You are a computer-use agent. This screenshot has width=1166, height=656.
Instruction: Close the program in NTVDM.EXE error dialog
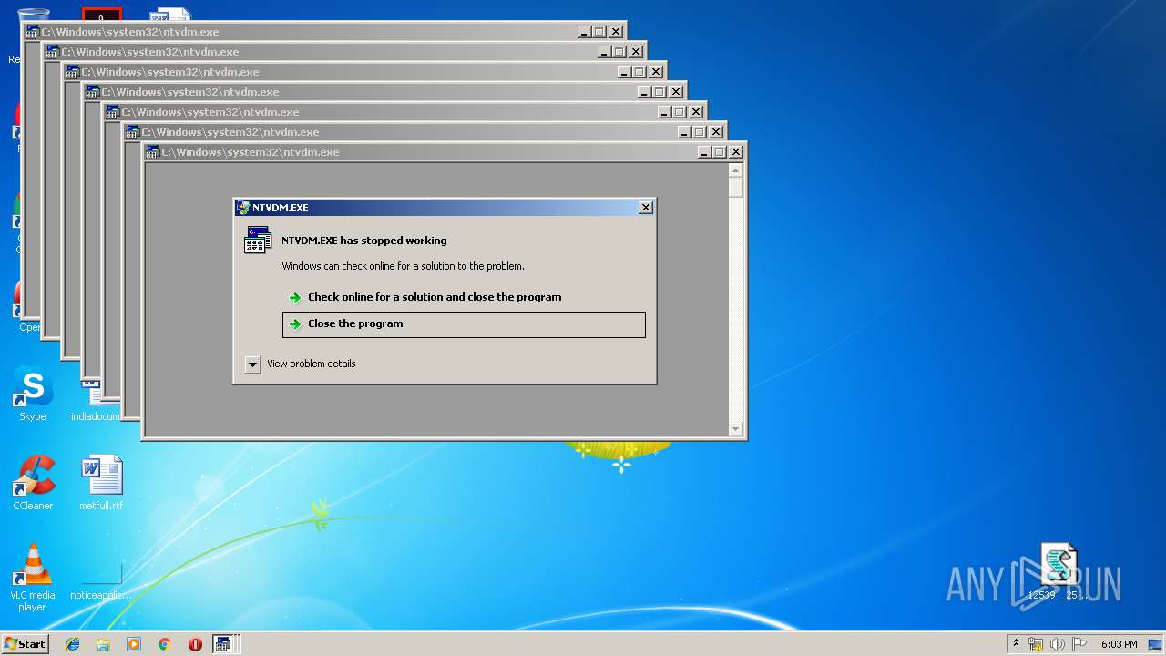pyautogui.click(x=464, y=324)
